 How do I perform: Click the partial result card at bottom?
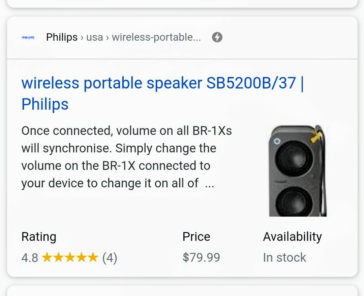tap(182, 293)
